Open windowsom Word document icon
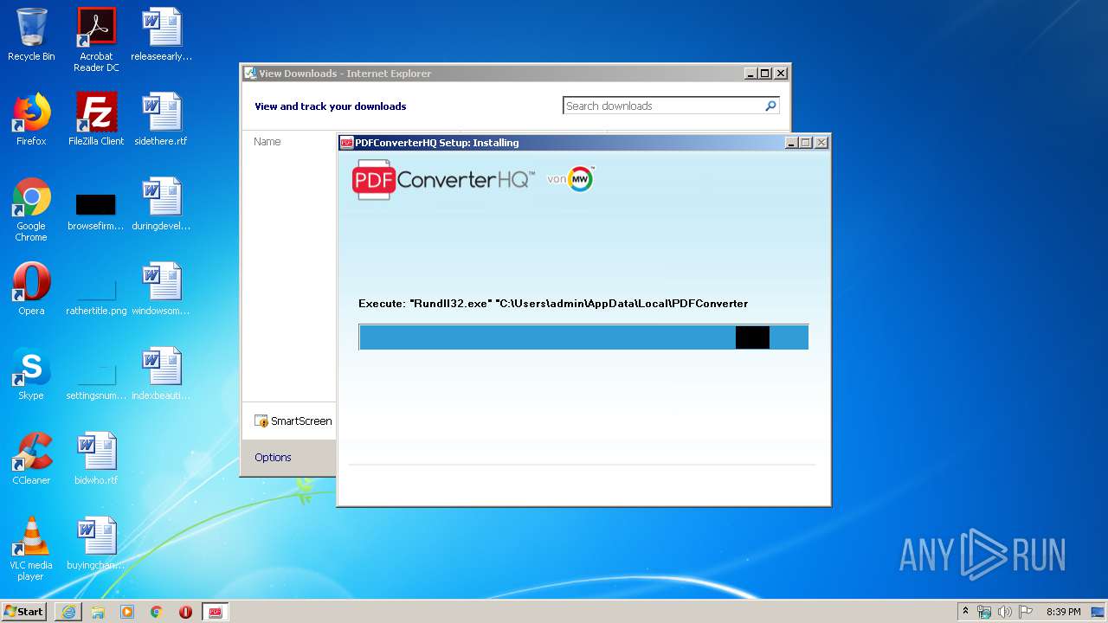 click(161, 289)
